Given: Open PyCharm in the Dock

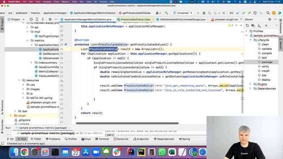Looking at the screenshot, I should pos(141,152).
